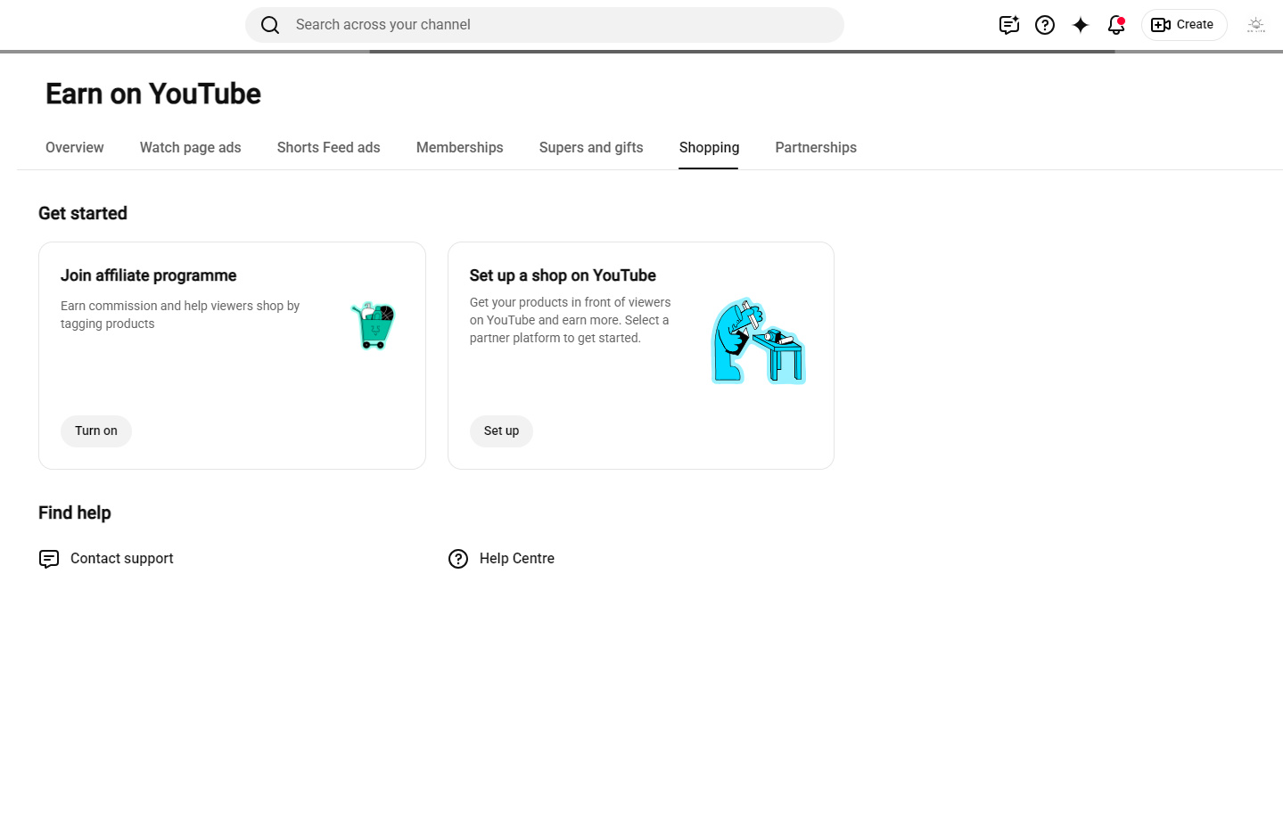Click the account avatar icon
Viewport: 1283px width, 820px height.
coord(1256,25)
